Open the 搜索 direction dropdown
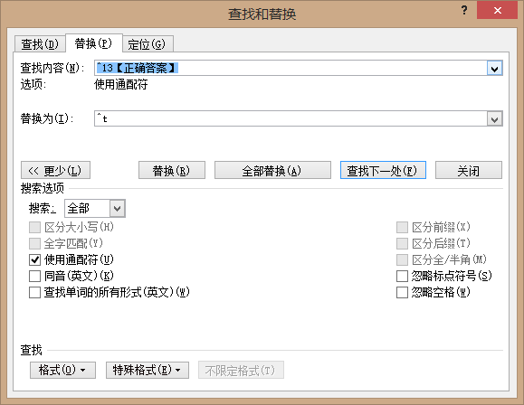The width and height of the screenshot is (524, 405). 118,209
